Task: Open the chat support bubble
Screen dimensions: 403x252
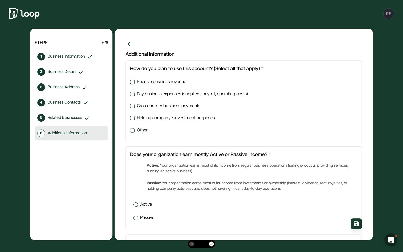Action: click(x=391, y=240)
